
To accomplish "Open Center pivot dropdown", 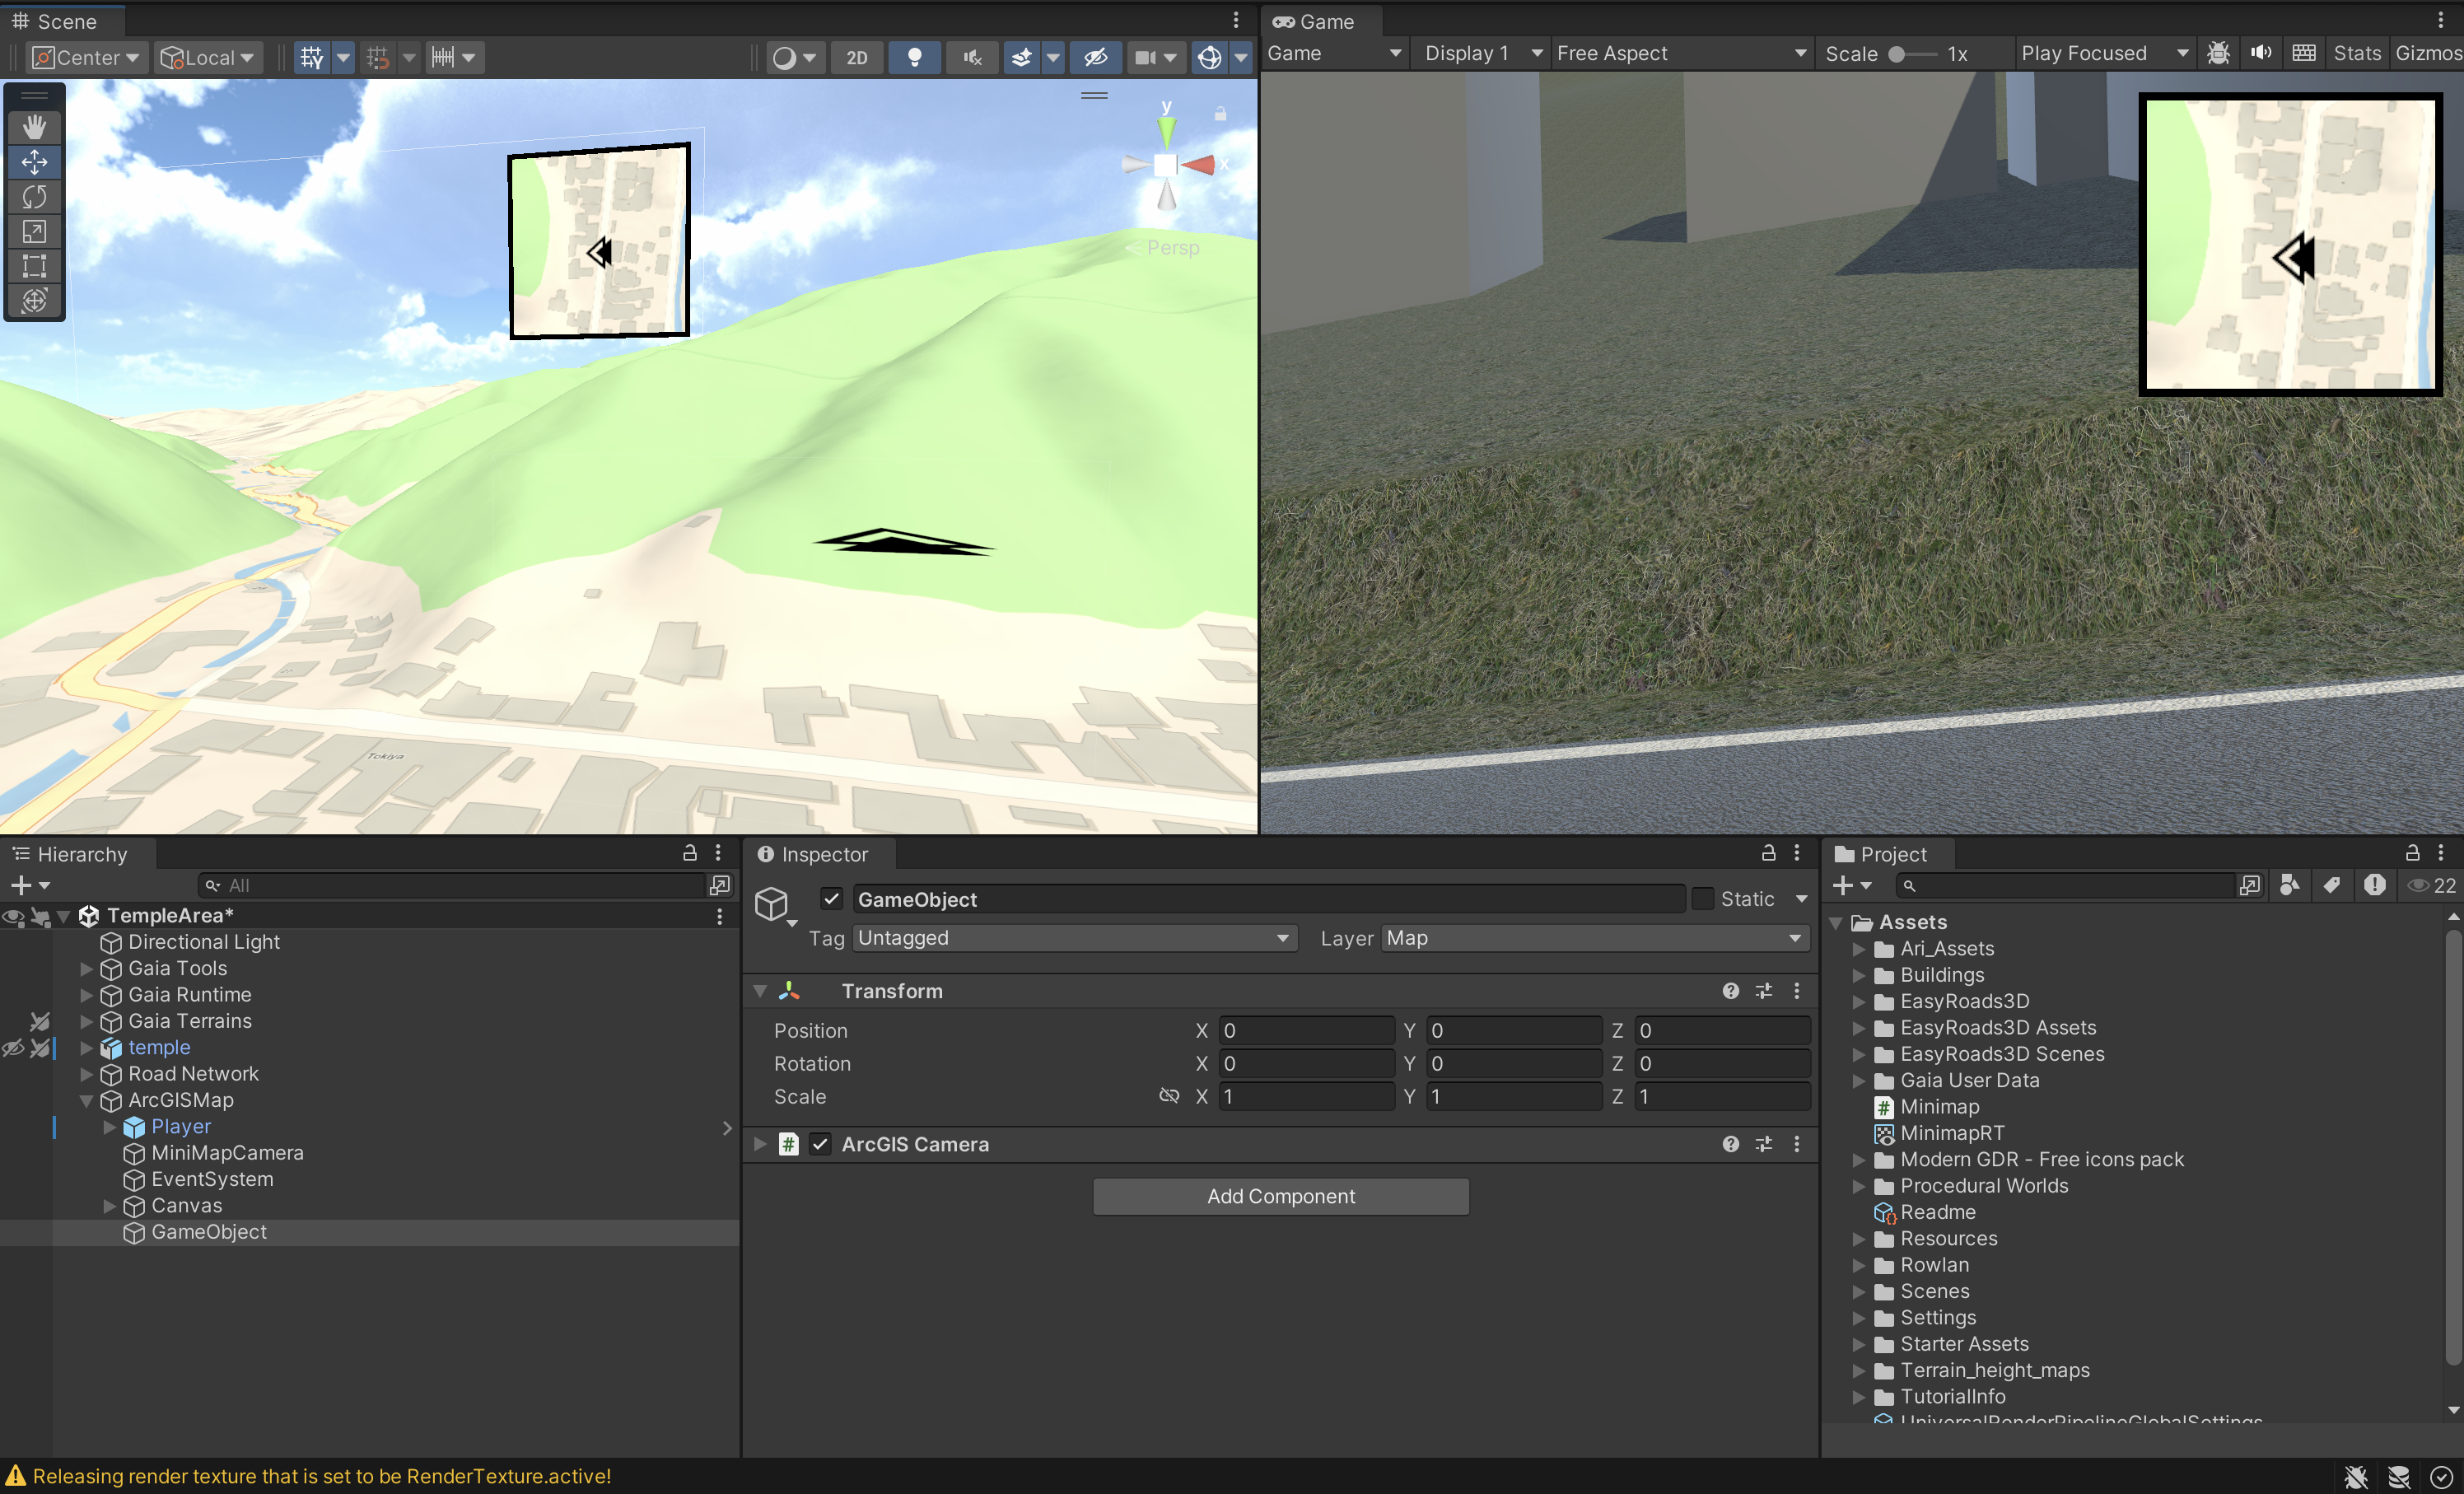I will [88, 57].
